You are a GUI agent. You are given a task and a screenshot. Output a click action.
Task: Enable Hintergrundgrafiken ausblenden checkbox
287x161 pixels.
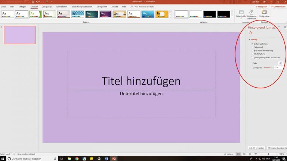[252, 57]
